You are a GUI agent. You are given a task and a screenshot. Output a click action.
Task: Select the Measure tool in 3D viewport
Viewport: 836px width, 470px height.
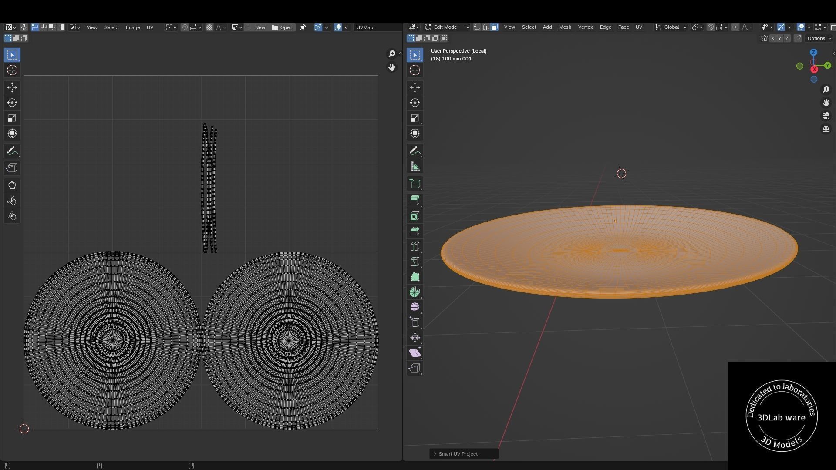[x=415, y=167]
